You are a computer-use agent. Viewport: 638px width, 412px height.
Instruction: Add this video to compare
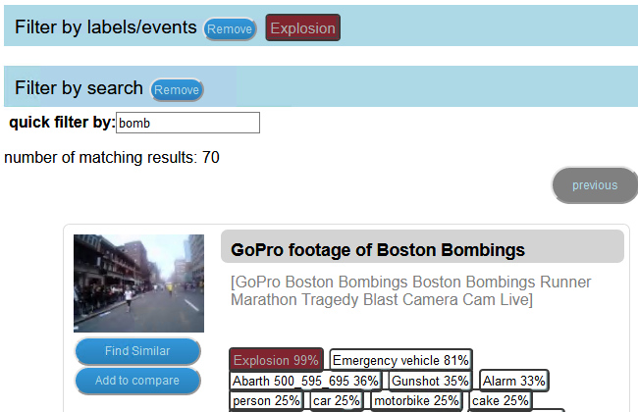137,381
